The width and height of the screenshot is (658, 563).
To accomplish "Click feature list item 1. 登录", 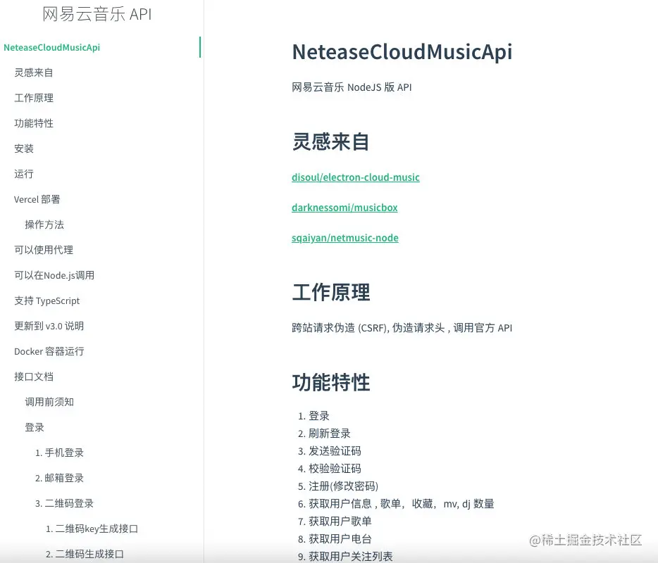I will coord(314,416).
